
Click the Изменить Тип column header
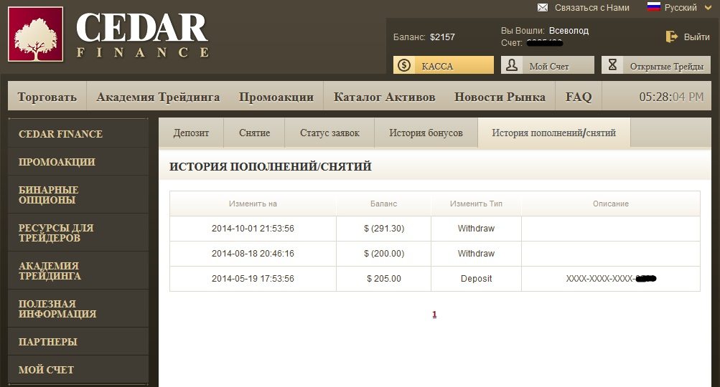coord(476,204)
